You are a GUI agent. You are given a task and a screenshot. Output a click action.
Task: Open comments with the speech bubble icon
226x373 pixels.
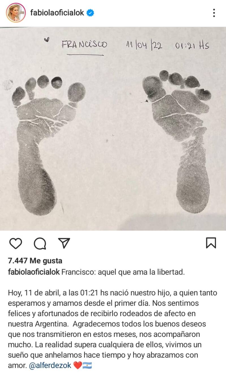pos(40,243)
